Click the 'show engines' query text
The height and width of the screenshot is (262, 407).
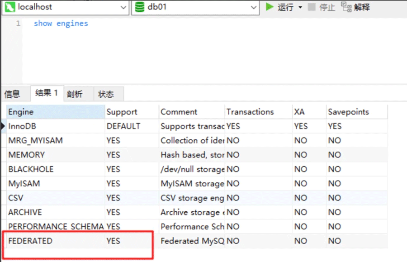point(61,24)
